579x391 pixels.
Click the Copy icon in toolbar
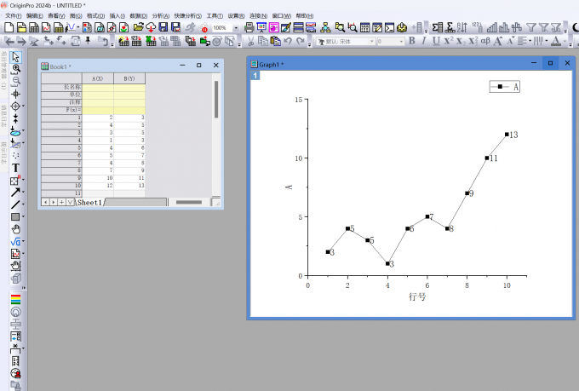[263, 41]
